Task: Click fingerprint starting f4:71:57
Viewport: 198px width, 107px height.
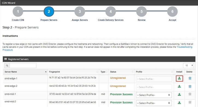Action: (x=73, y=78)
